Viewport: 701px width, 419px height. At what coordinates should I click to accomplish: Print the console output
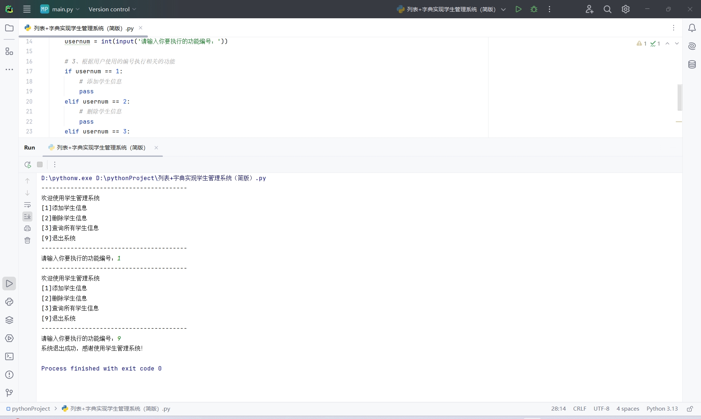27,228
